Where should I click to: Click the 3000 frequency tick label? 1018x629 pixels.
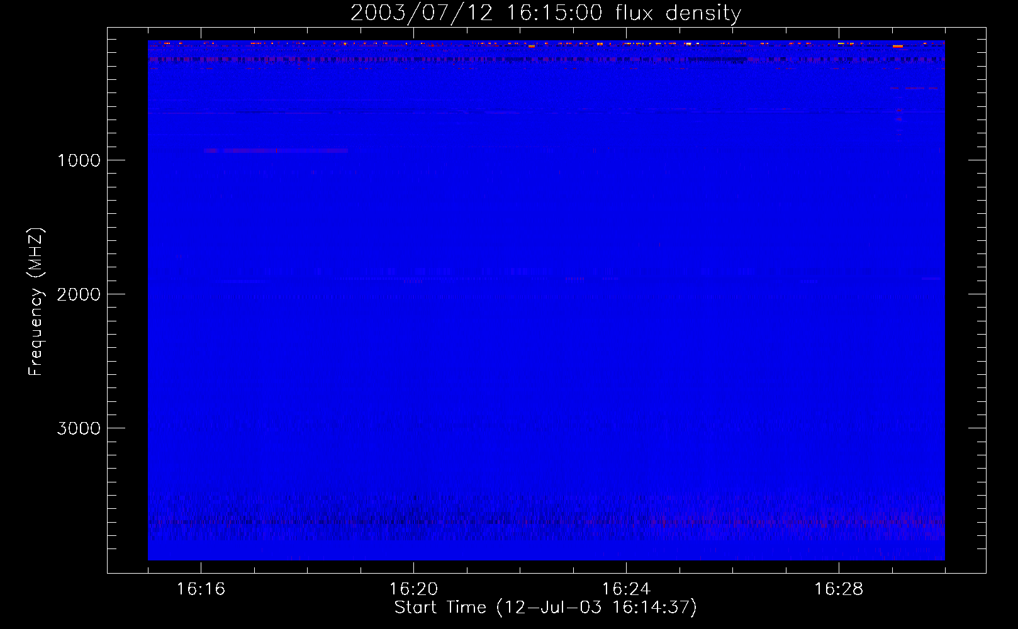click(79, 428)
